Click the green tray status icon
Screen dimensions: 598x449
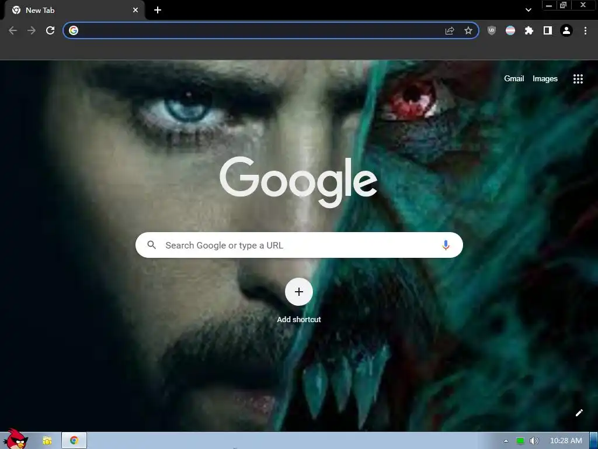click(x=520, y=441)
